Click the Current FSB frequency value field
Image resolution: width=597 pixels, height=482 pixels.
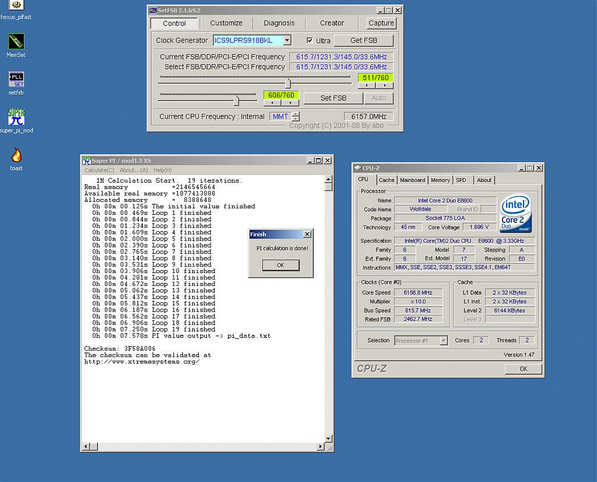(x=341, y=57)
